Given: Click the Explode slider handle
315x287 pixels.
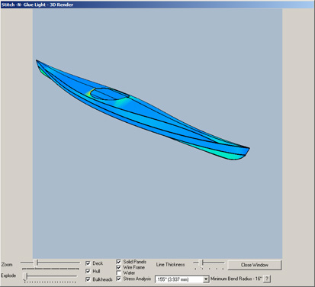Looking at the screenshot, I should [x=25, y=276].
